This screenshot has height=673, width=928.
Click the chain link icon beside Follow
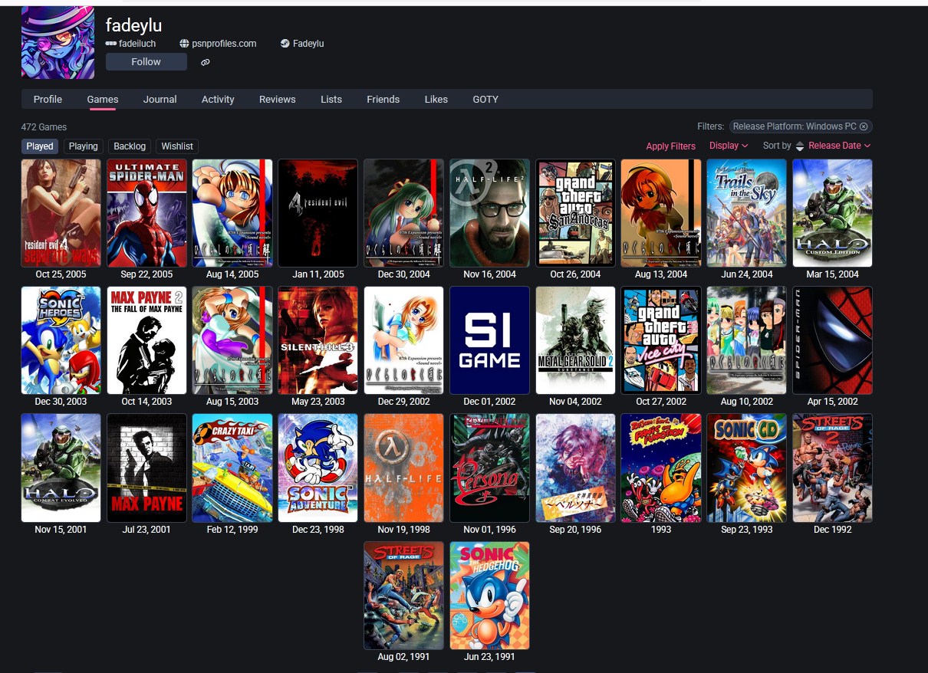click(x=206, y=63)
